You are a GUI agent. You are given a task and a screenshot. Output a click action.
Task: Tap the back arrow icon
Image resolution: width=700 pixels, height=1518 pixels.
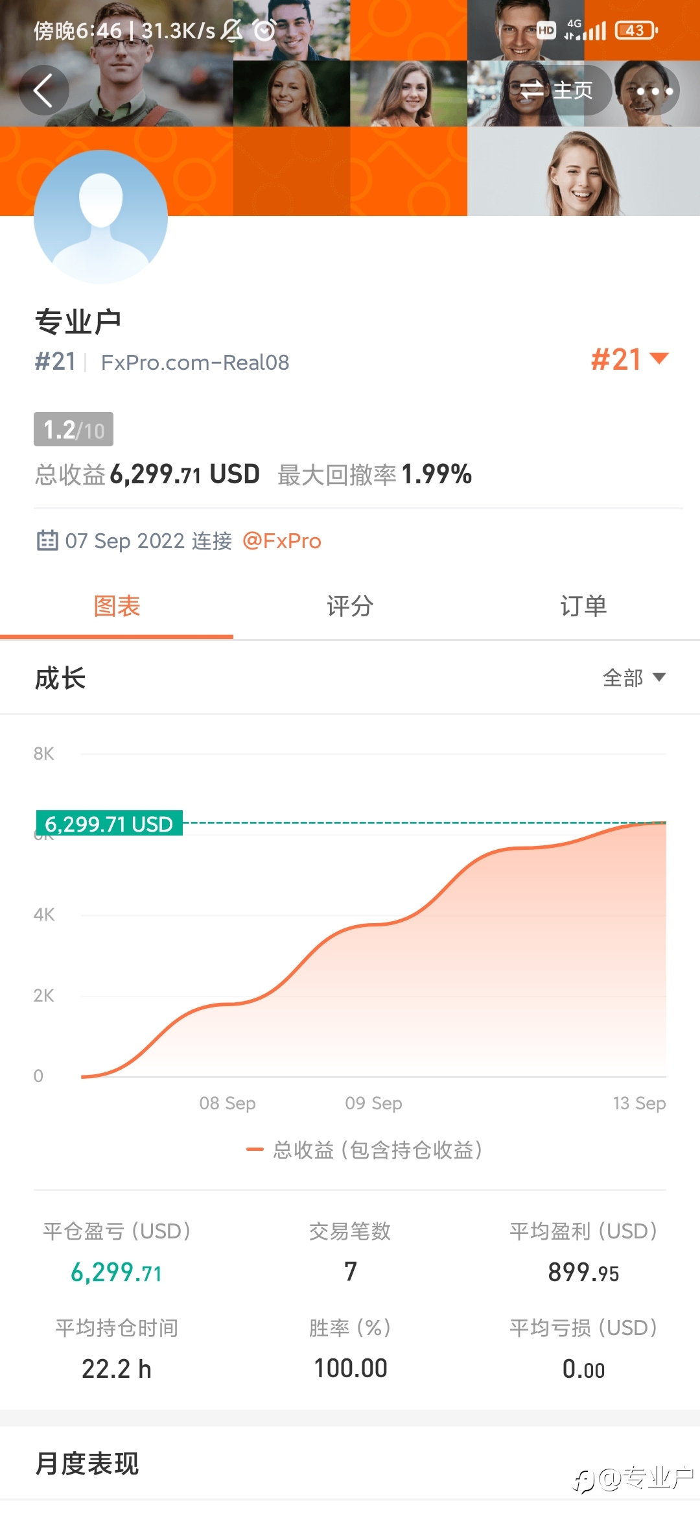pos(43,90)
